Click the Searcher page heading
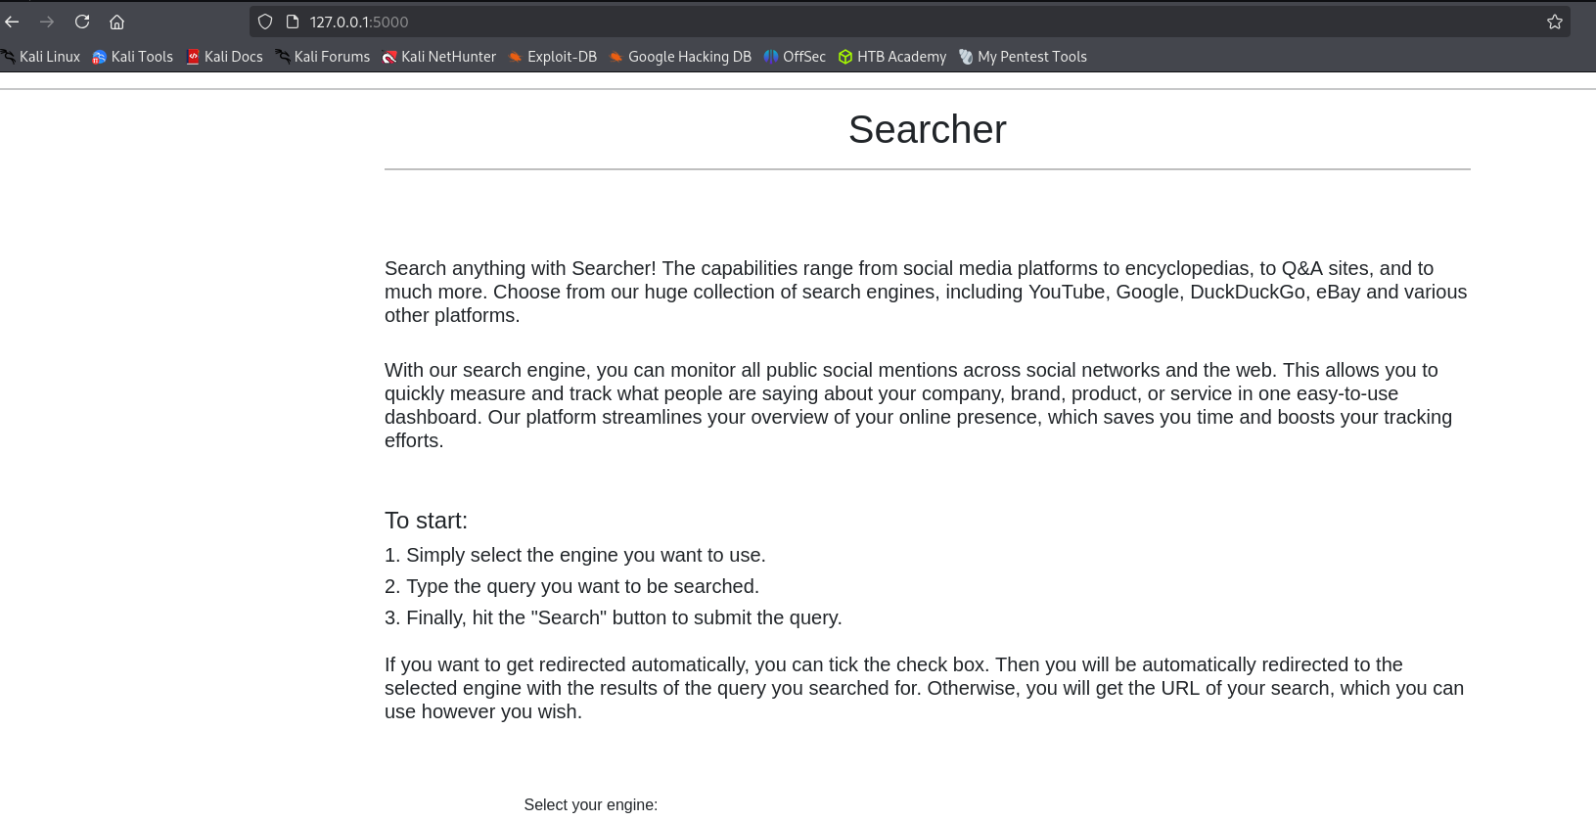1596x821 pixels. 927,129
